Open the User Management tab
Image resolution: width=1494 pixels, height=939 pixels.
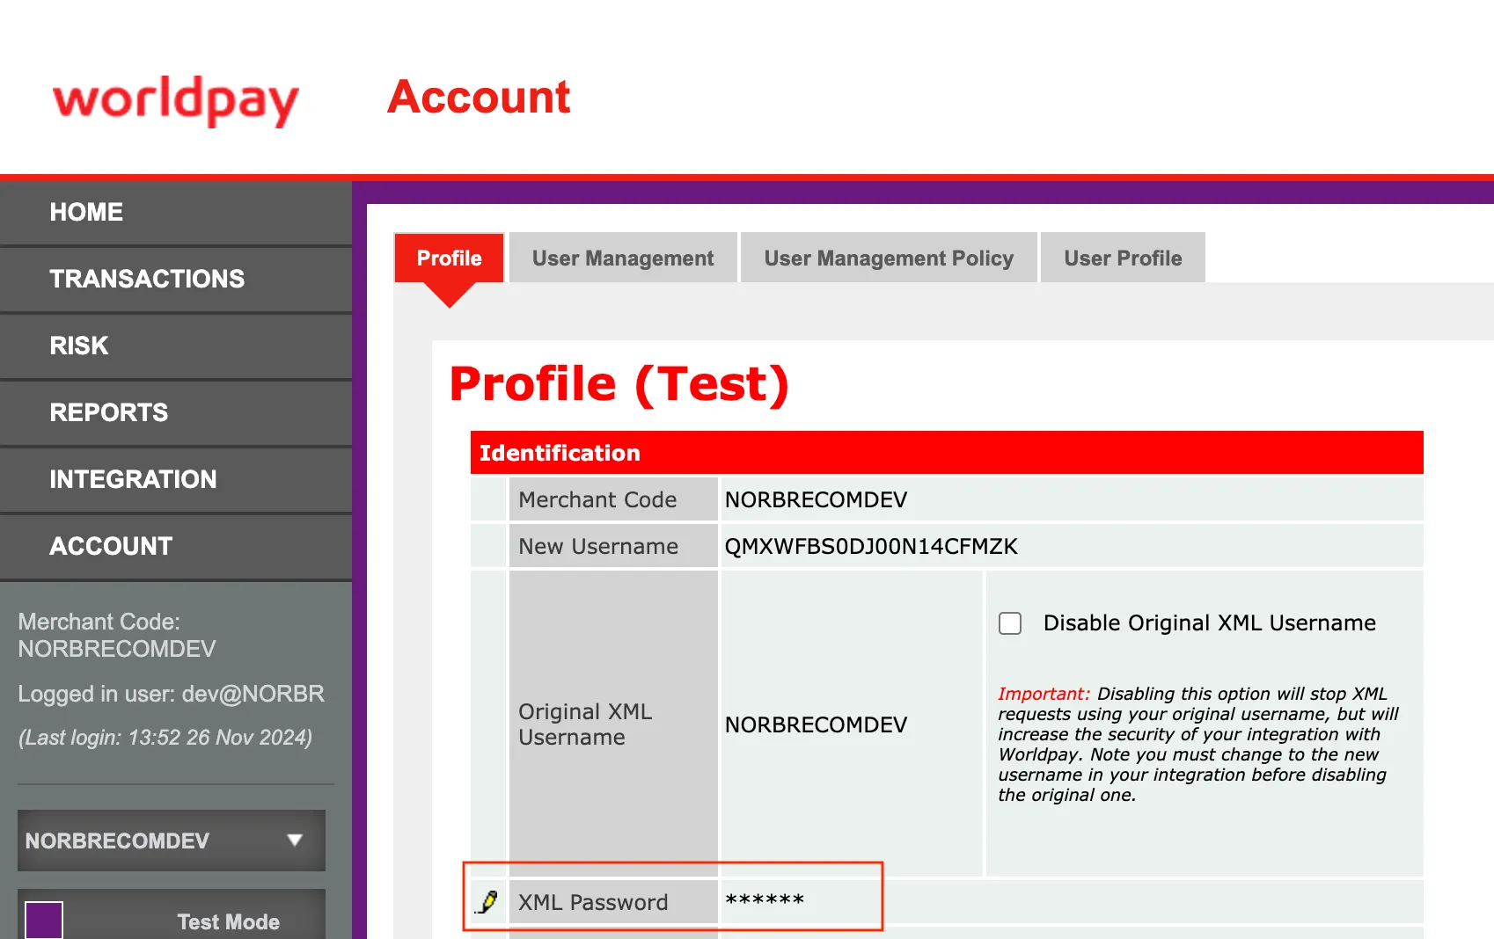(x=623, y=258)
